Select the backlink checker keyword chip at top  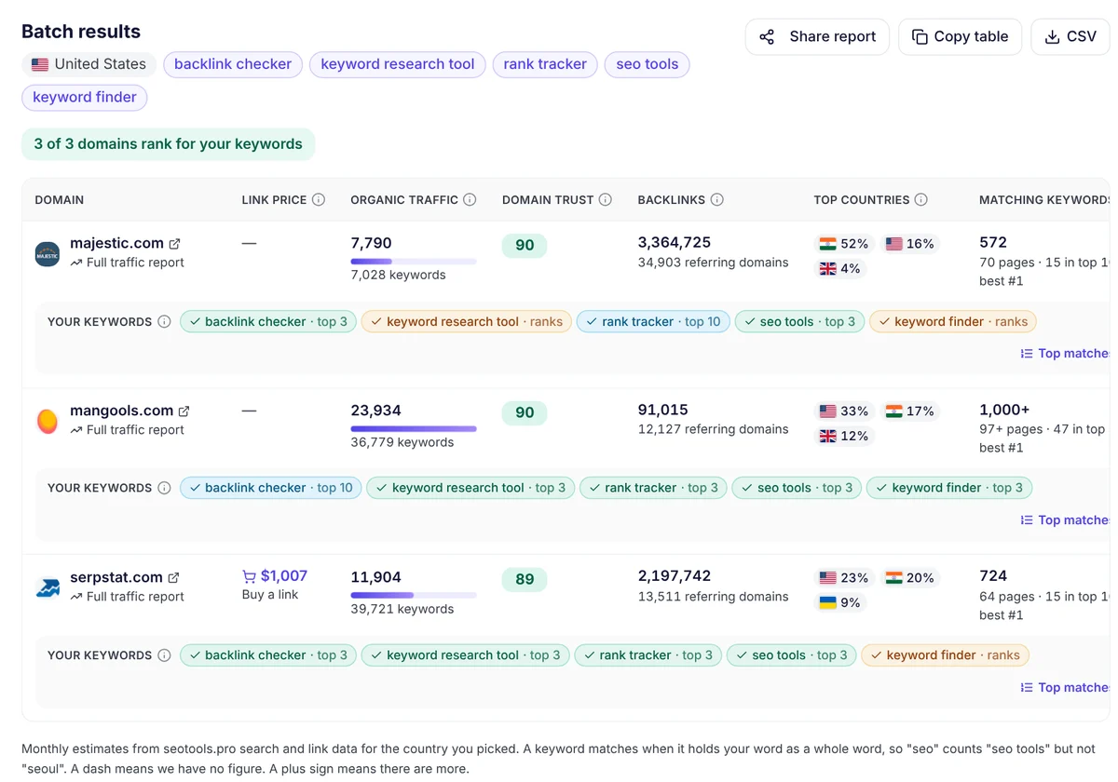pos(233,64)
